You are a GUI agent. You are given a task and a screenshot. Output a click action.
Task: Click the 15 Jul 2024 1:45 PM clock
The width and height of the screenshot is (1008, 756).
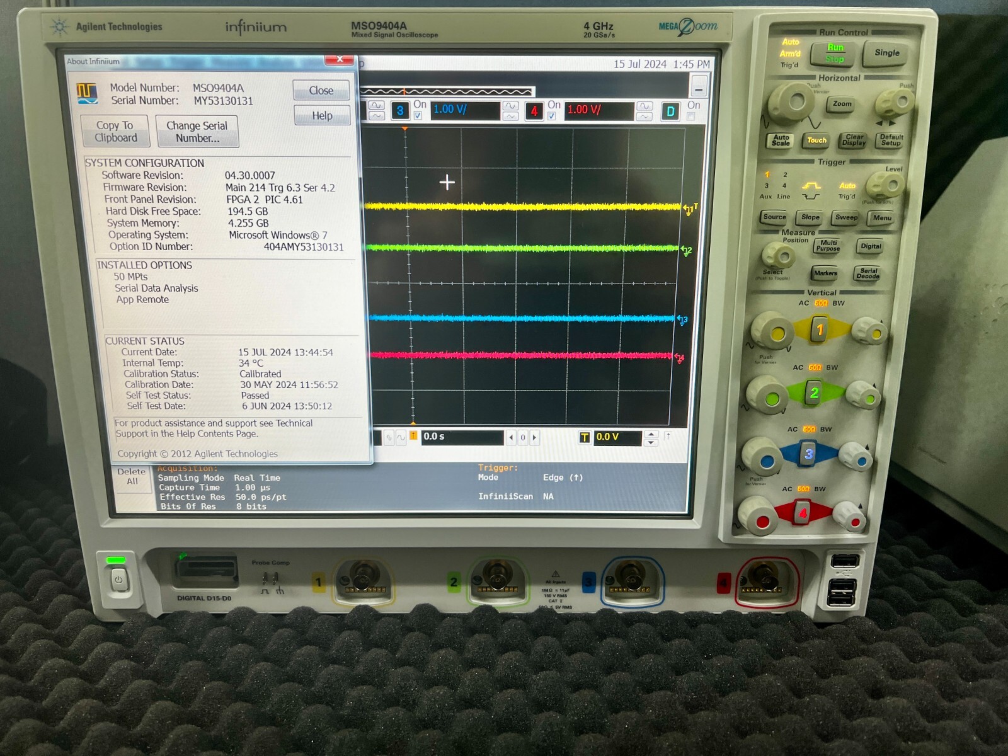pyautogui.click(x=661, y=64)
